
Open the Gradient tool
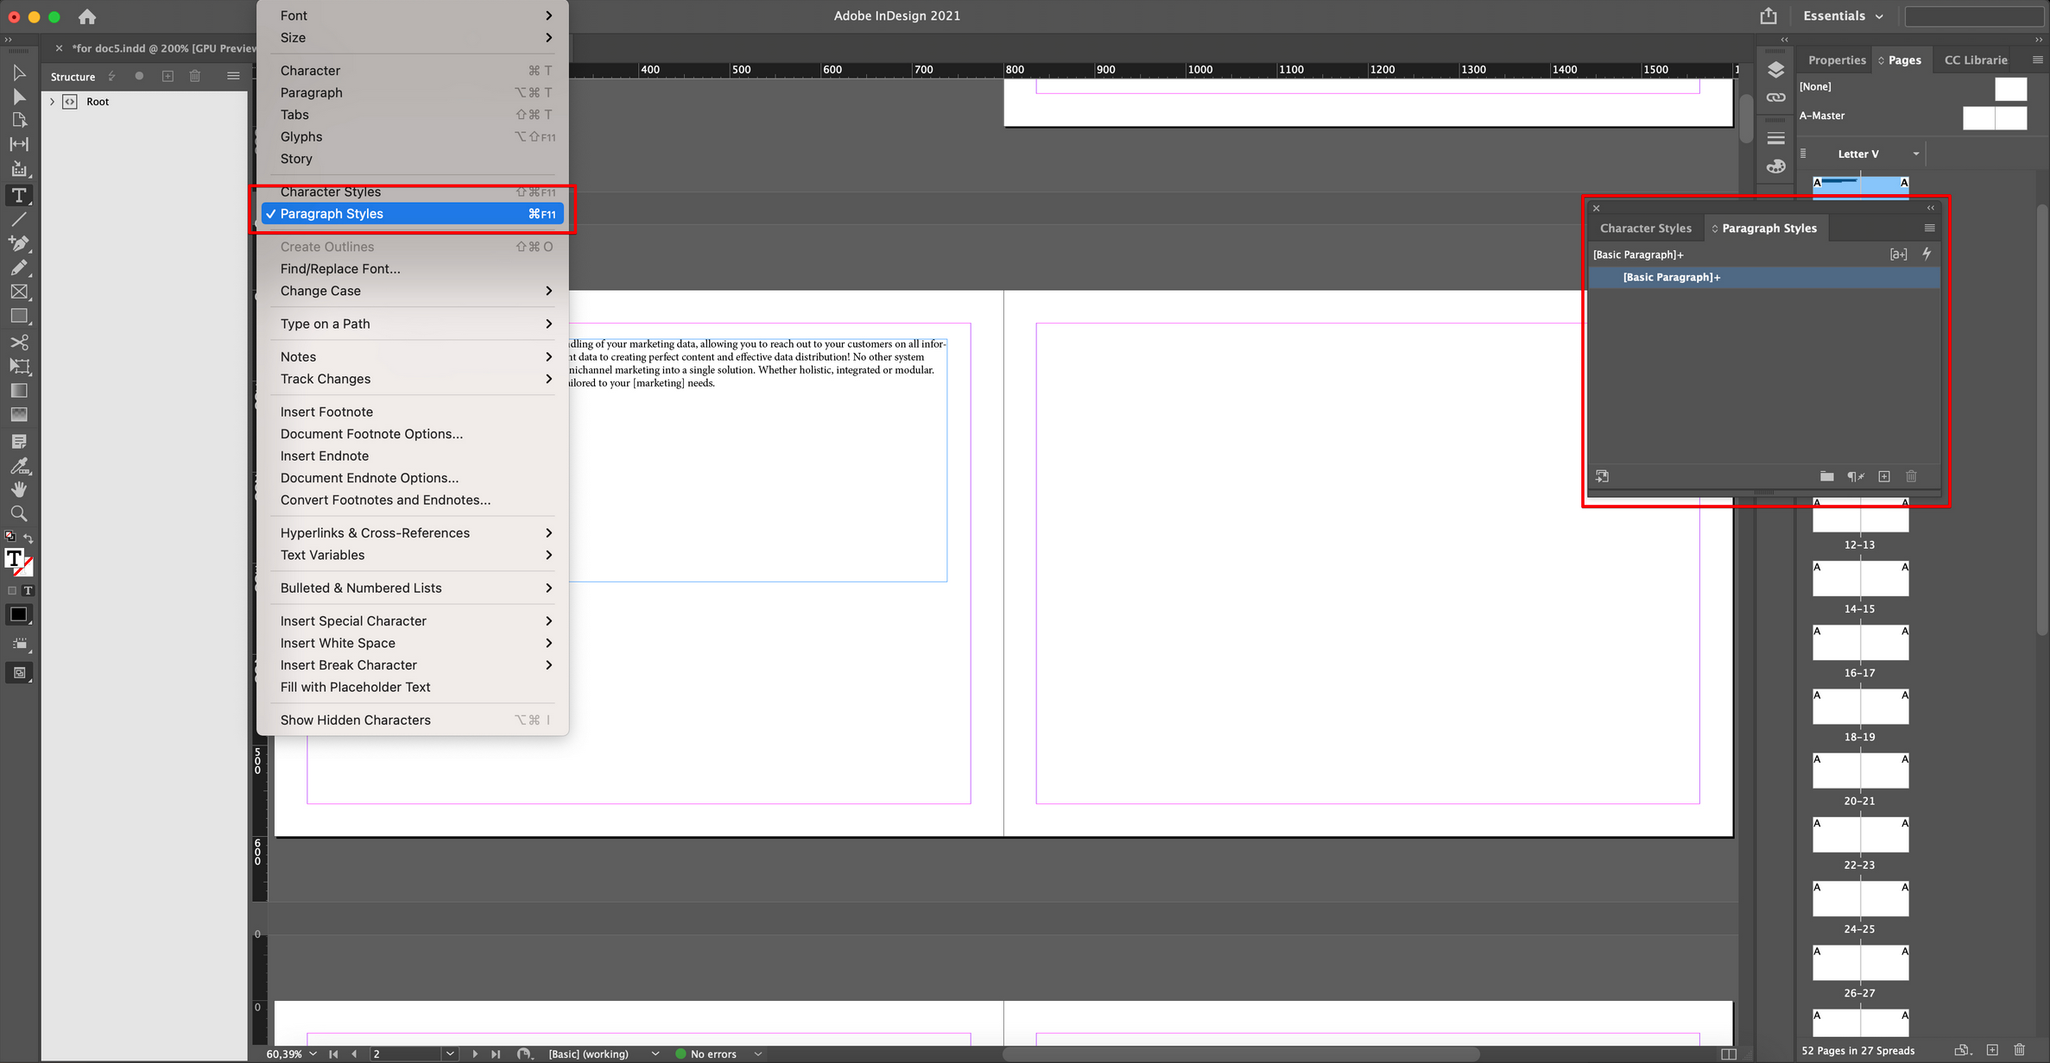(x=19, y=391)
